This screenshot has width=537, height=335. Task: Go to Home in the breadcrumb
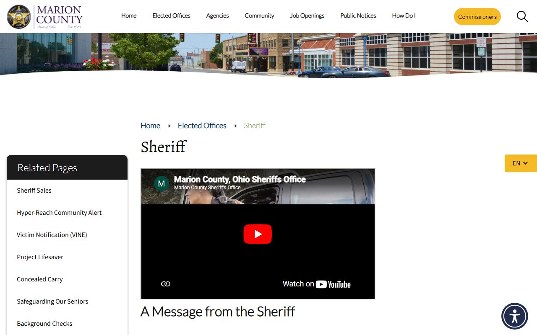(150, 126)
